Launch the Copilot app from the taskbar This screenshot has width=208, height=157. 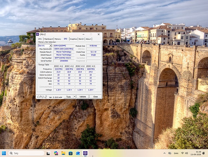56,153
